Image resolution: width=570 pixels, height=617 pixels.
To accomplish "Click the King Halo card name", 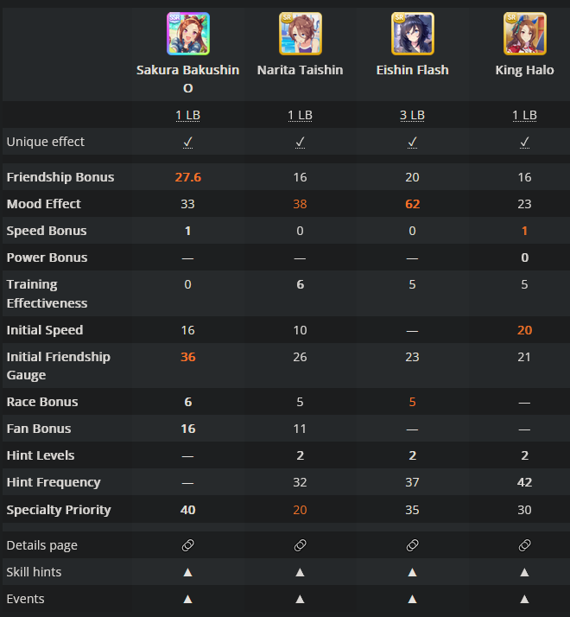I will click(x=524, y=70).
